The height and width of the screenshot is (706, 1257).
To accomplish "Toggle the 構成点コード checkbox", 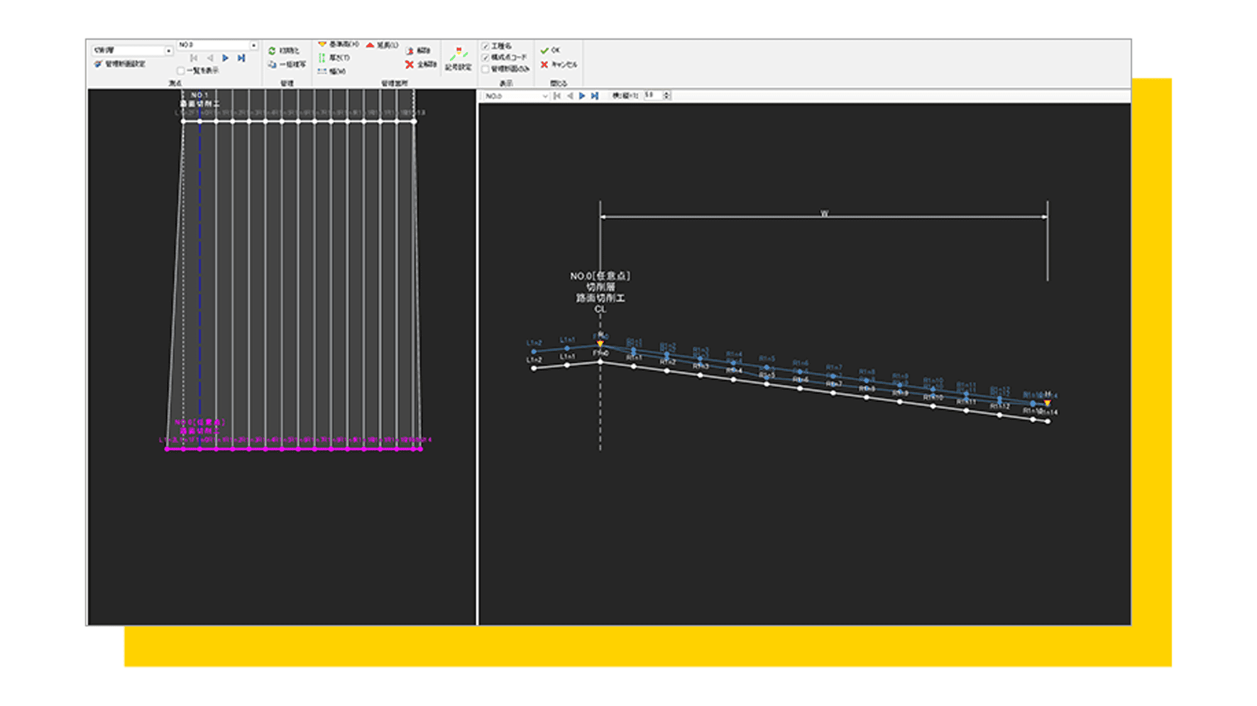I will pyautogui.click(x=485, y=58).
